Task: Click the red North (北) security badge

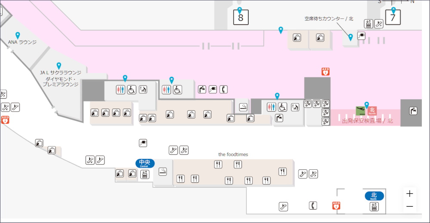Action: point(372,110)
